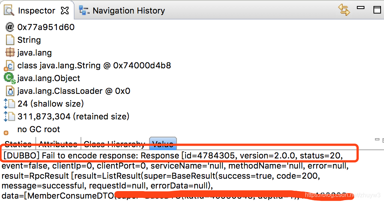Image resolution: width=384 pixels, height=202 pixels.
Task: Click the Inspector magnifier icon
Action: pyautogui.click(x=9, y=11)
